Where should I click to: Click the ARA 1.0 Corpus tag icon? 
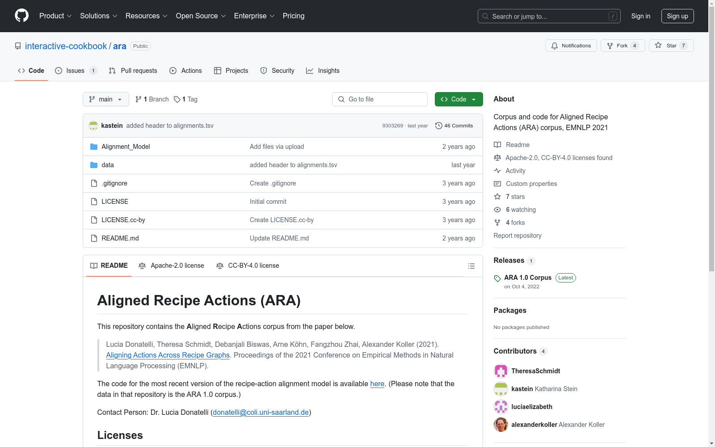497,278
